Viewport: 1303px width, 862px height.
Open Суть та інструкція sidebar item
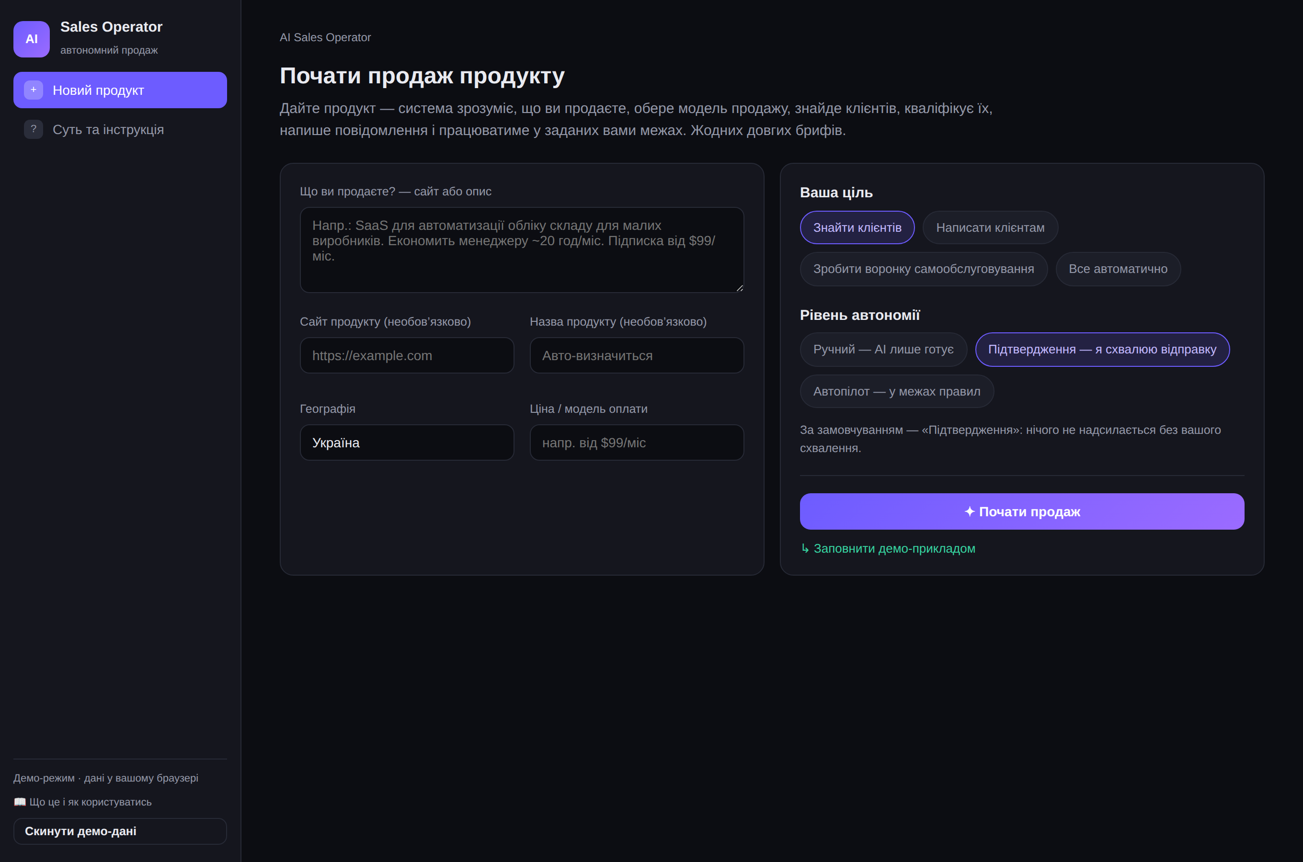tap(120, 130)
